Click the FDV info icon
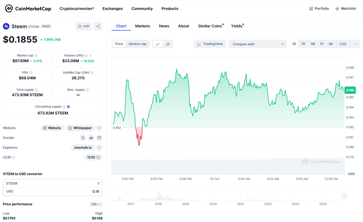Viewport: 363px width, 222px height. (x=31, y=73)
